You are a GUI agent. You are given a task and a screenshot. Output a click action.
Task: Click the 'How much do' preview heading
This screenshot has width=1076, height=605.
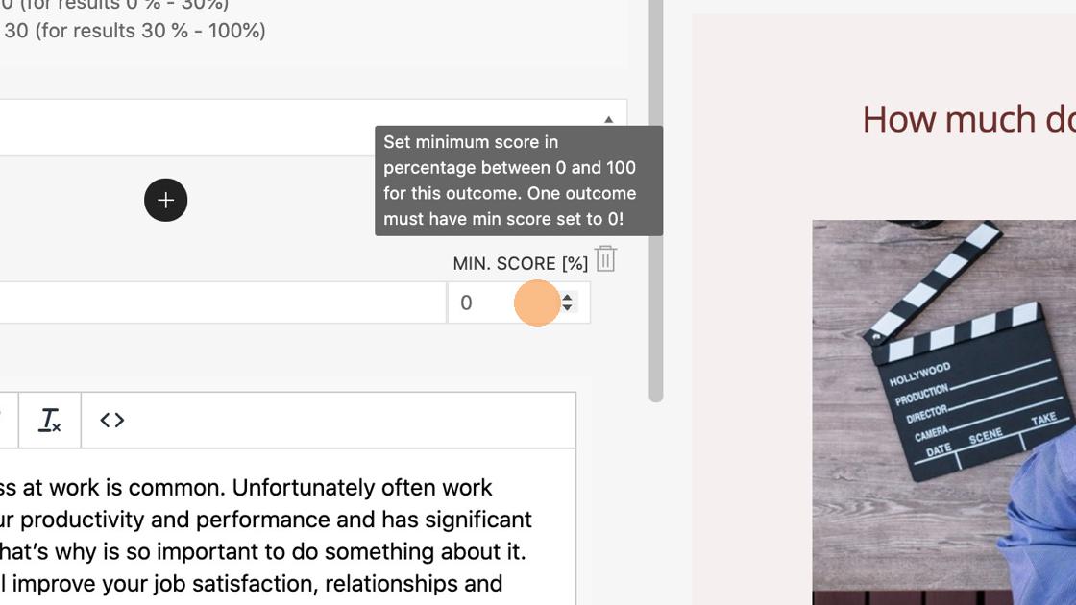tap(967, 119)
